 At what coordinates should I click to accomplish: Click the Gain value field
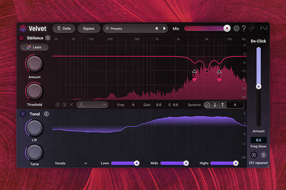(x=159, y=105)
